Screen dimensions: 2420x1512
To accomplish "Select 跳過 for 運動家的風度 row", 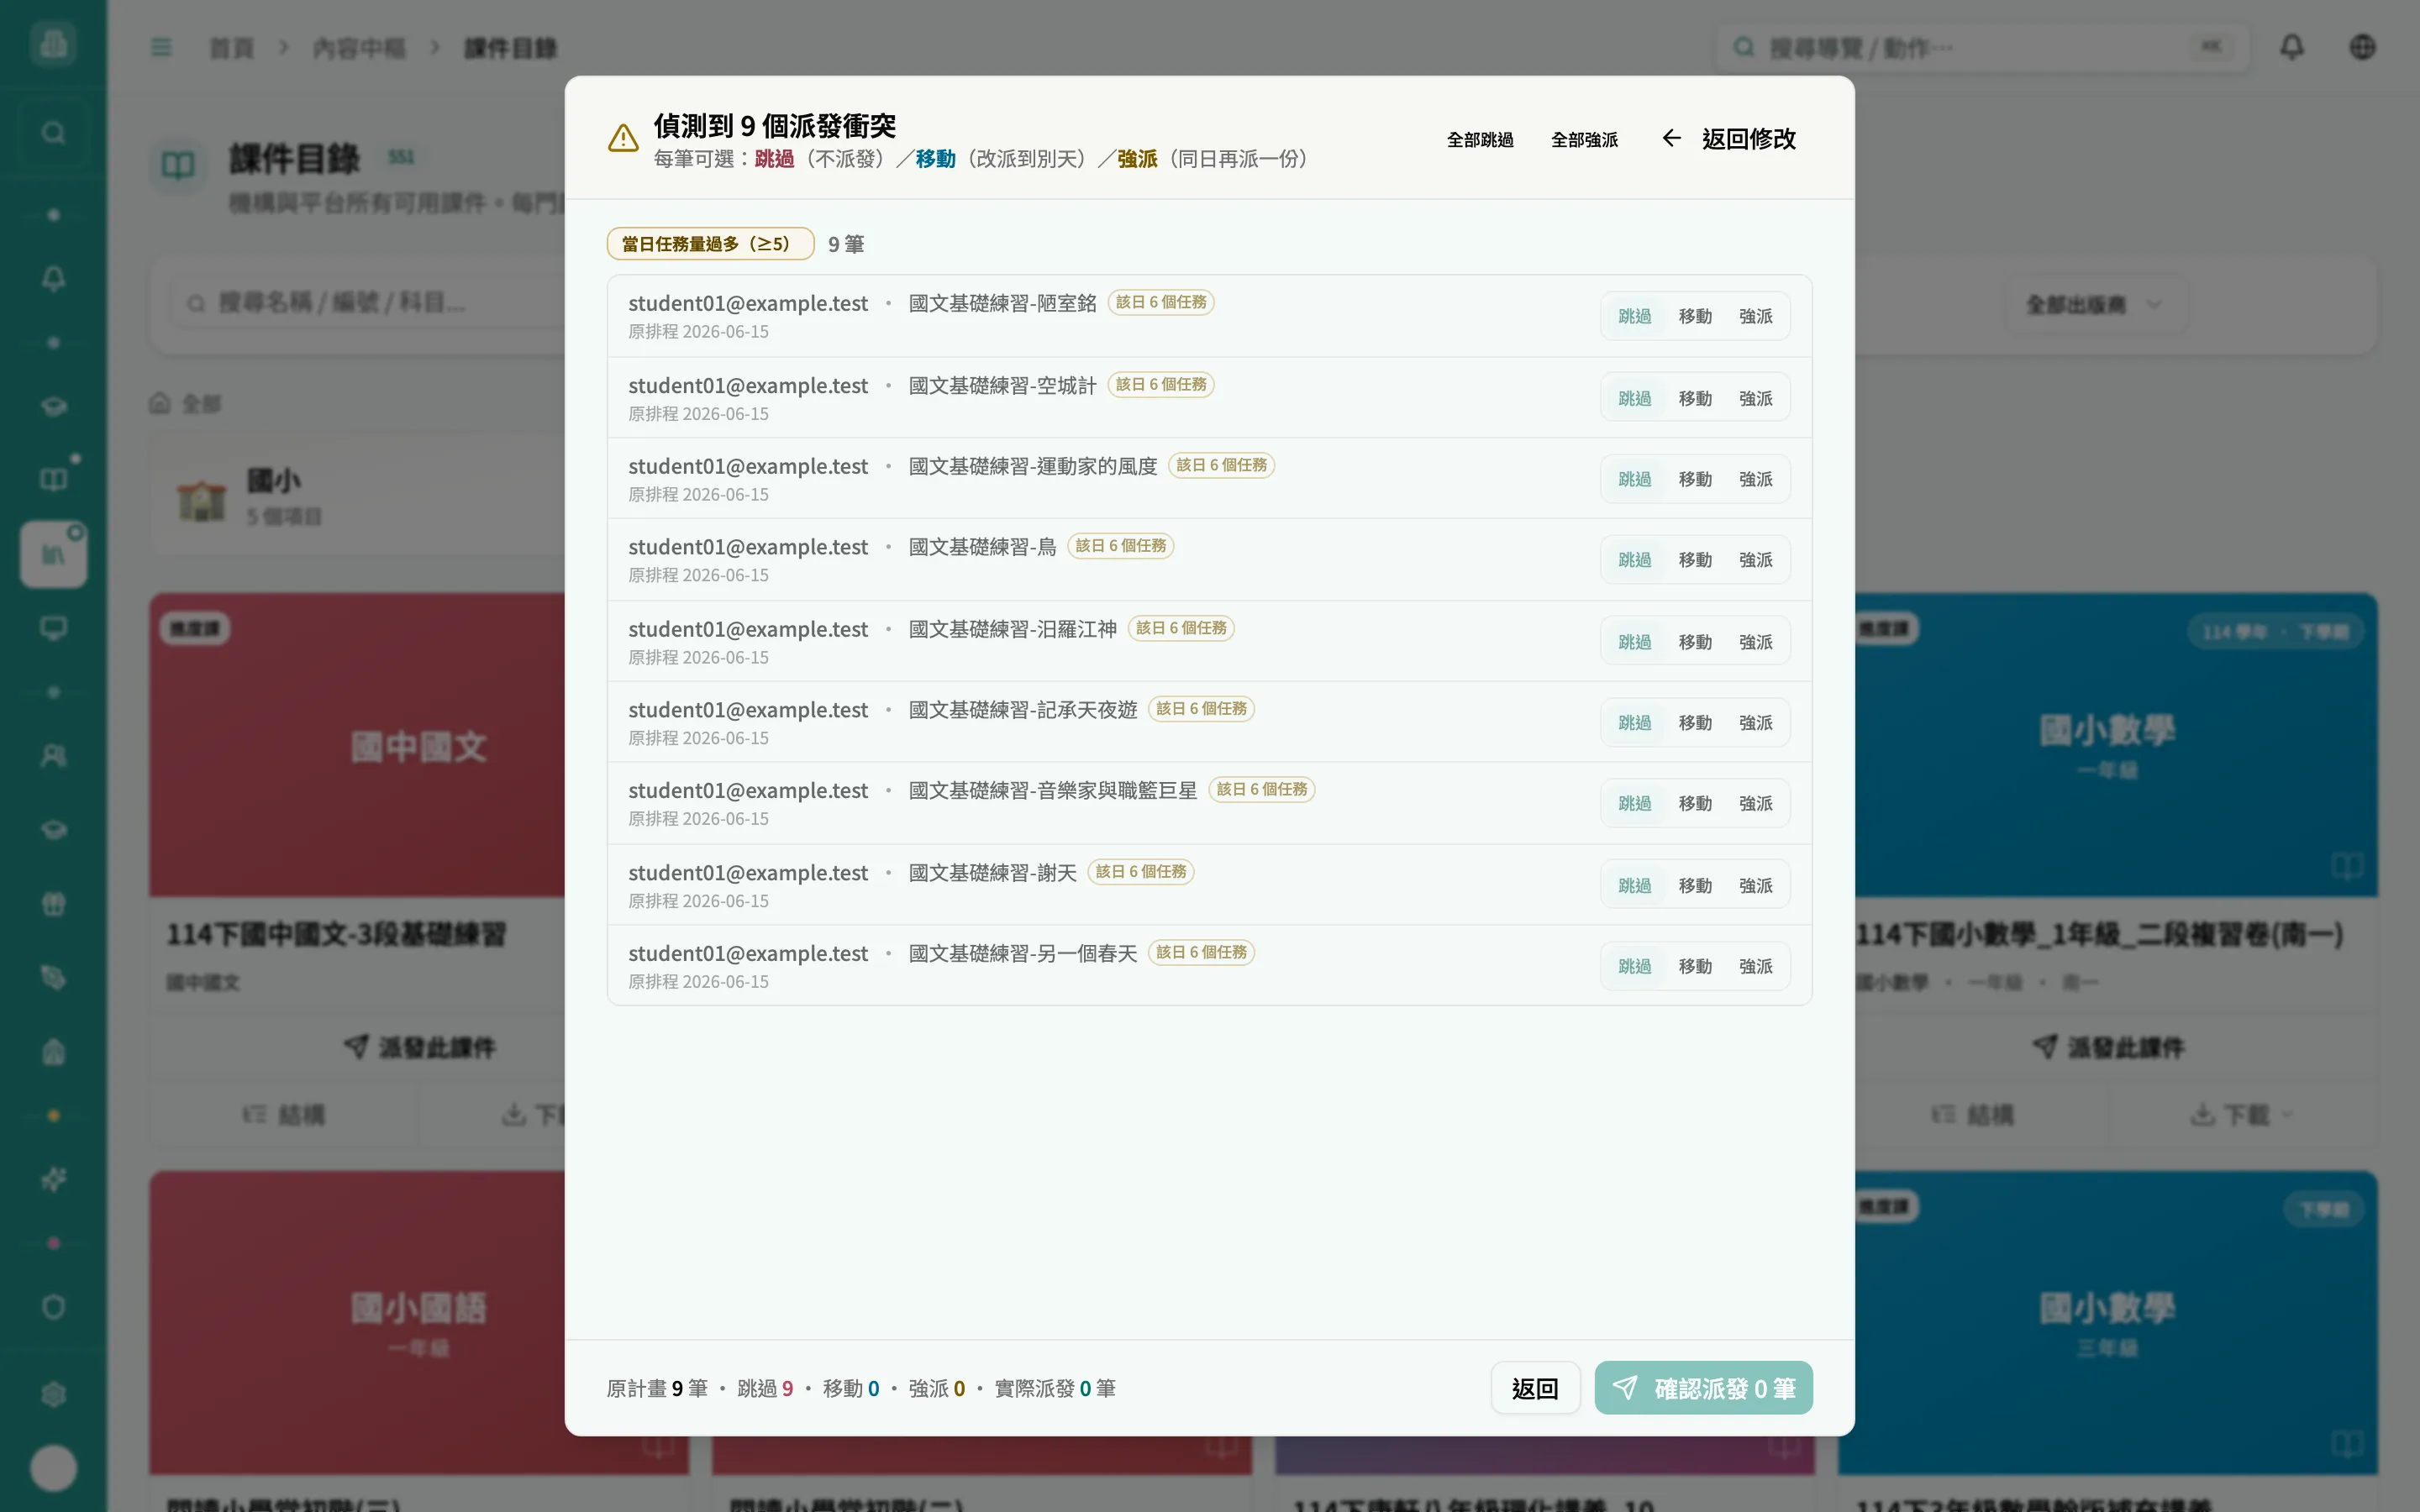I will click(1634, 479).
